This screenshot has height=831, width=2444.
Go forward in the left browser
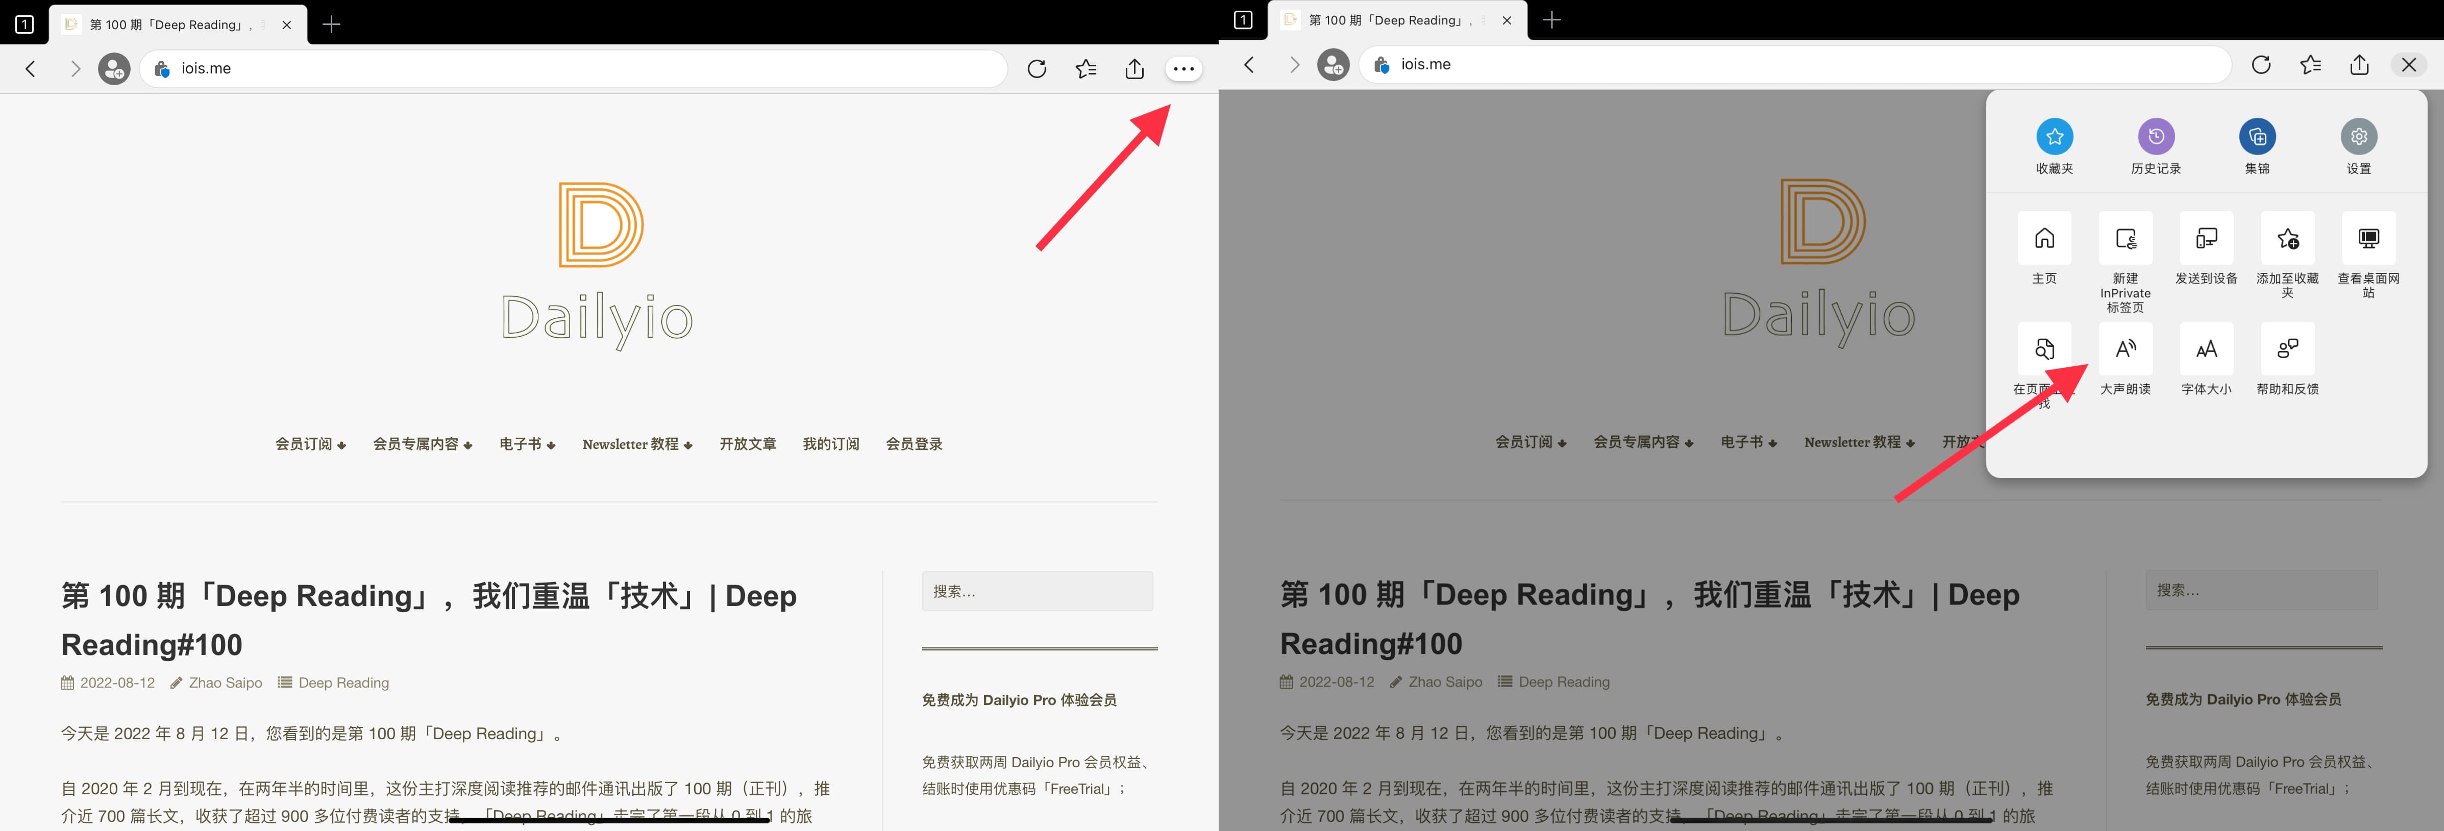click(75, 68)
